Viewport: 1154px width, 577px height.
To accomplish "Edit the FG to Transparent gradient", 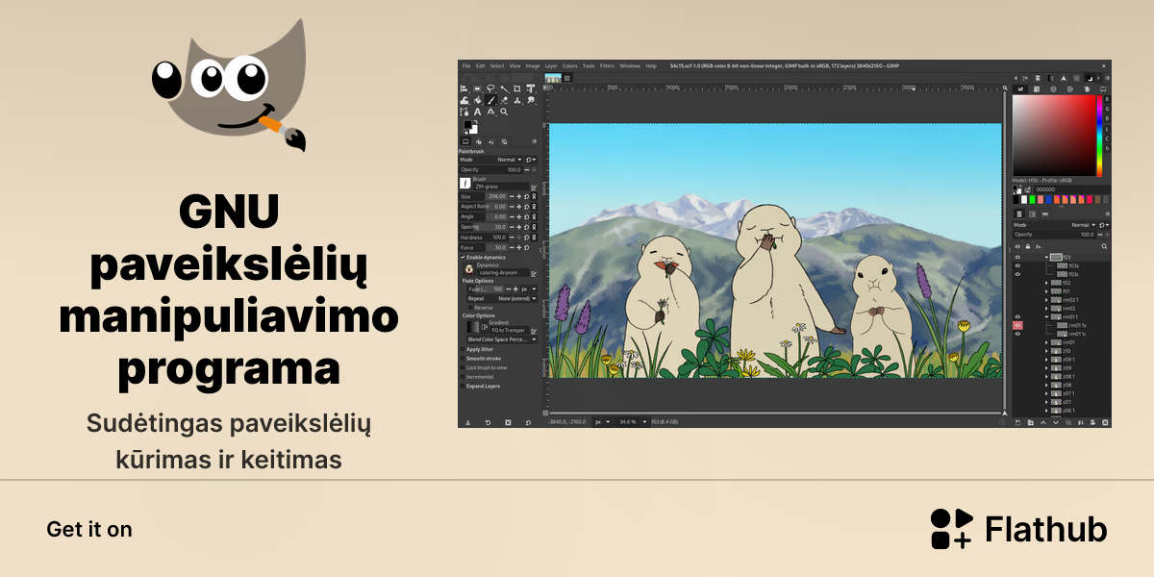I will tap(534, 332).
